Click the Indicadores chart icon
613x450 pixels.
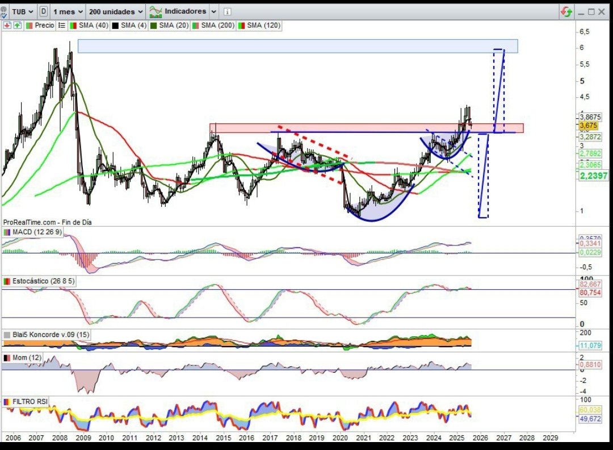tap(156, 12)
